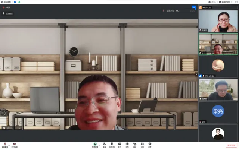Turn on the camera video
The height and width of the screenshot is (149, 239).
tap(14, 144)
